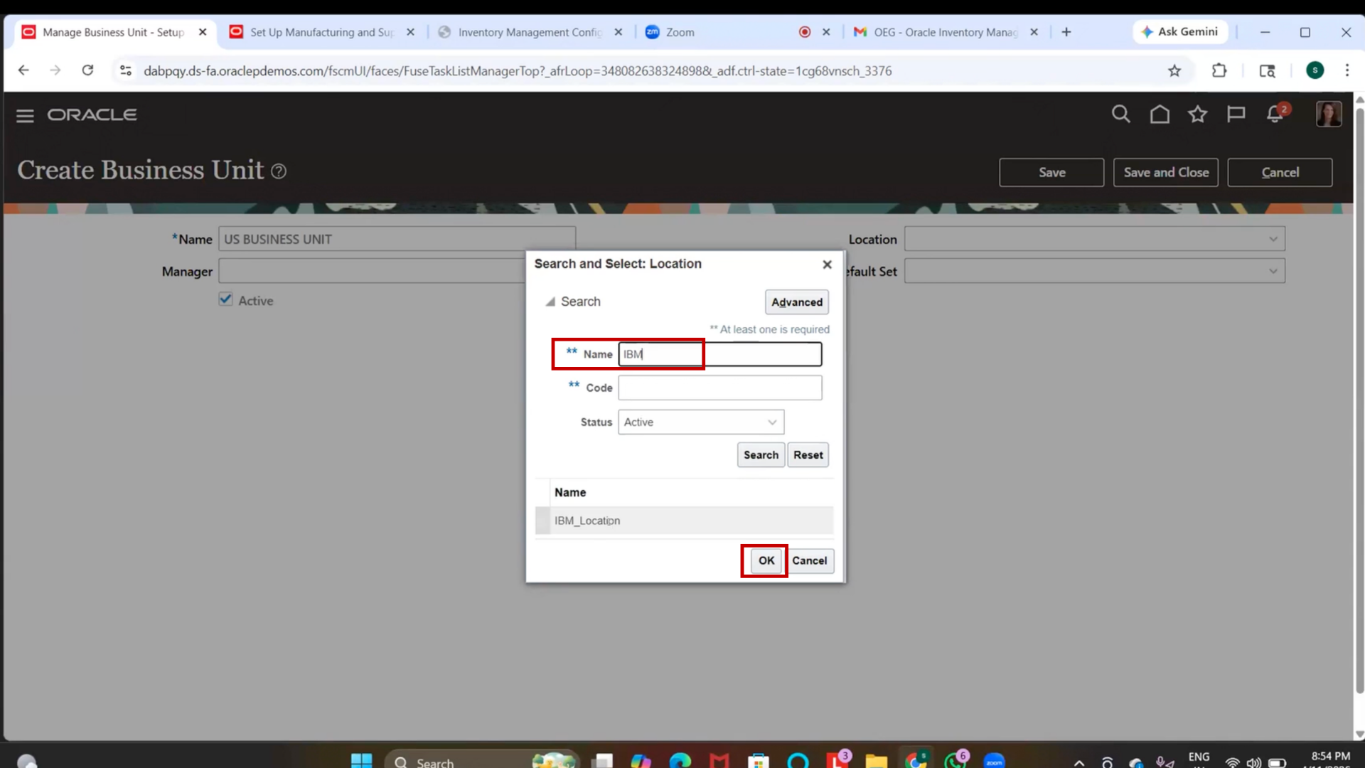Image resolution: width=1365 pixels, height=768 pixels.
Task: Open a new browser tab
Action: [1066, 32]
